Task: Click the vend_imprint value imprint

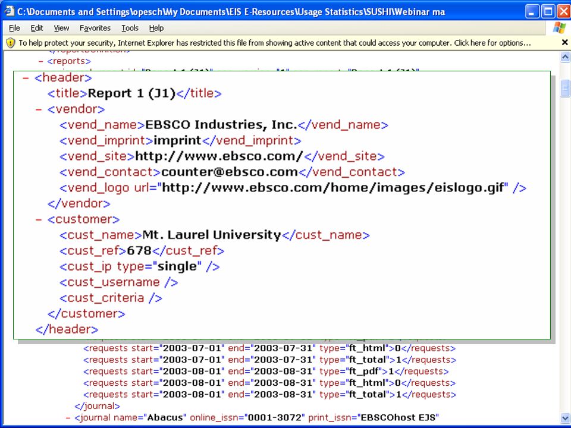Action: tap(177, 141)
